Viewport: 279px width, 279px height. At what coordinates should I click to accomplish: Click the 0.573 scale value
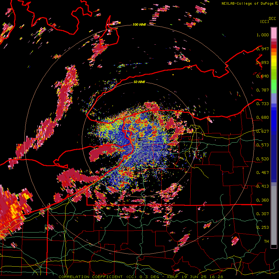pyautogui.click(x=263, y=145)
